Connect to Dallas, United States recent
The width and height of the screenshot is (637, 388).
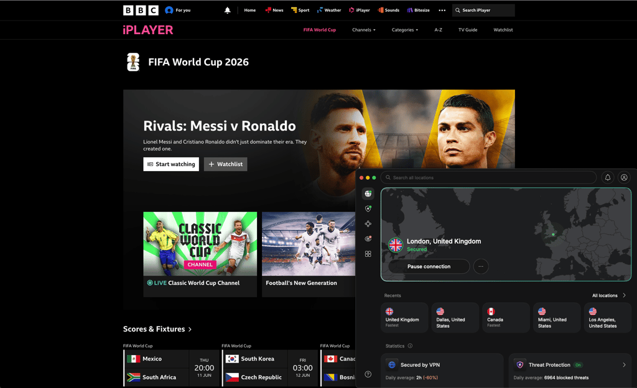click(455, 317)
